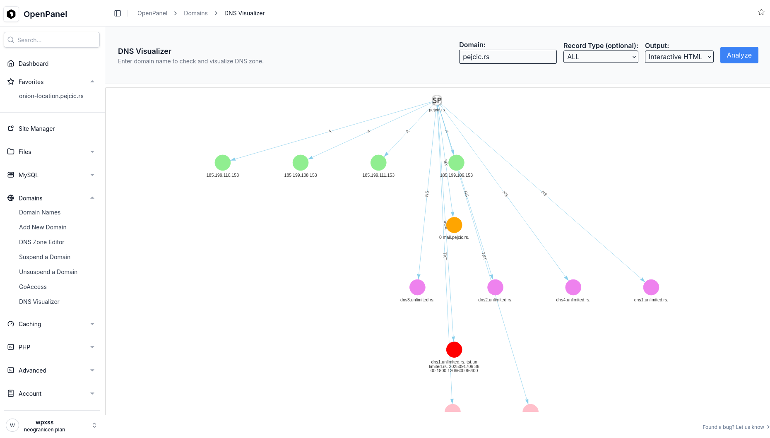Open the Record Type dropdown
770x438 pixels.
point(600,57)
